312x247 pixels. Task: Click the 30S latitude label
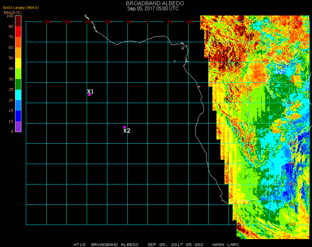[x=292, y=184]
